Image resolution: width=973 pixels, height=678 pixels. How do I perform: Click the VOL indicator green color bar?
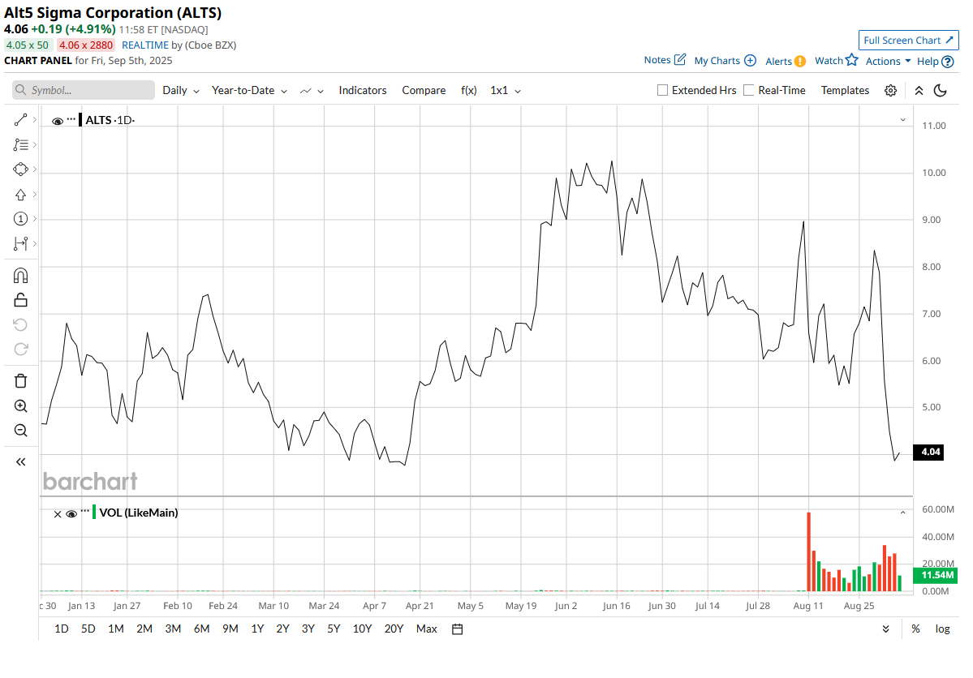93,512
